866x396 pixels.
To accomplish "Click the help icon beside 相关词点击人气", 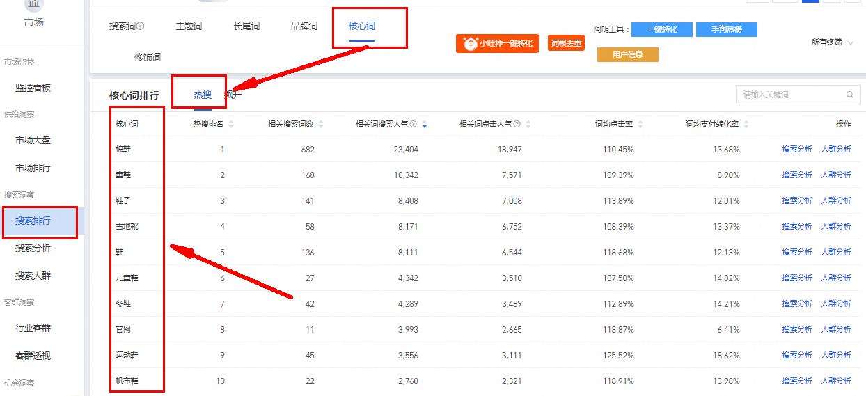I will (517, 124).
